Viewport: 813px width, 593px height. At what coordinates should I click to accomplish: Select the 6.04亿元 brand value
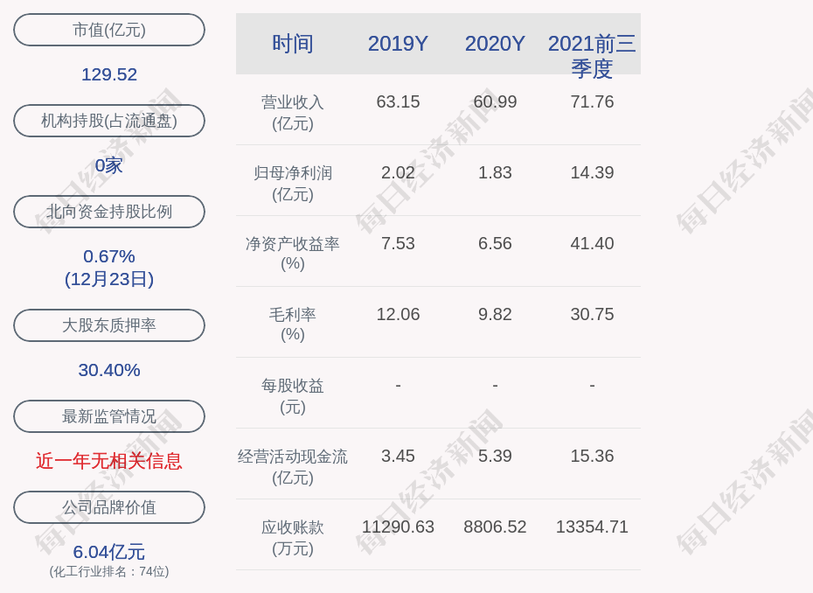pyautogui.click(x=109, y=552)
